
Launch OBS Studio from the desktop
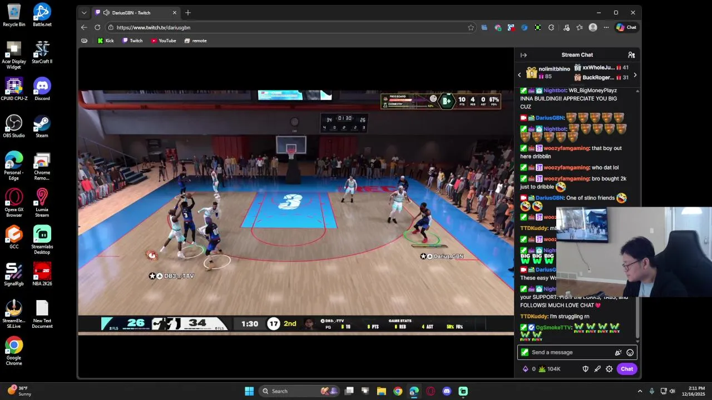(x=14, y=126)
